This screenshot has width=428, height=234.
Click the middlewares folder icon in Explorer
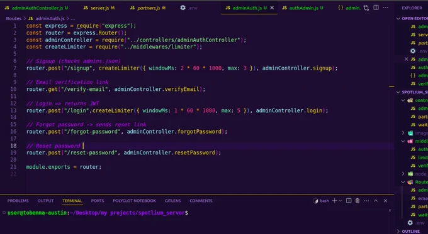[410, 141]
